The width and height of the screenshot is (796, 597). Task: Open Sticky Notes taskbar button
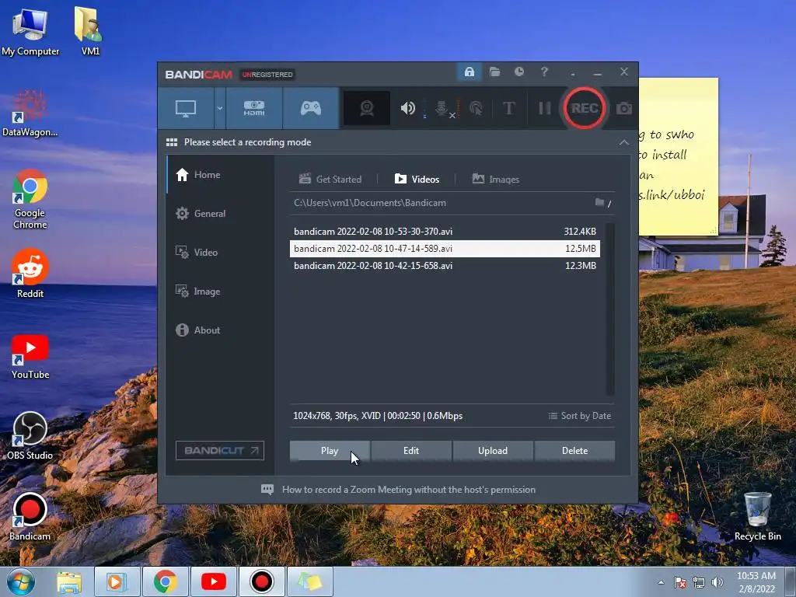point(309,581)
